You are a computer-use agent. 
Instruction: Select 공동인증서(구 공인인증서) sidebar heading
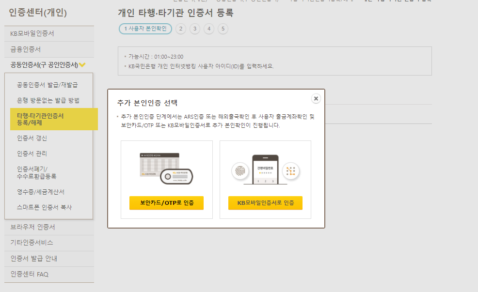(x=44, y=65)
